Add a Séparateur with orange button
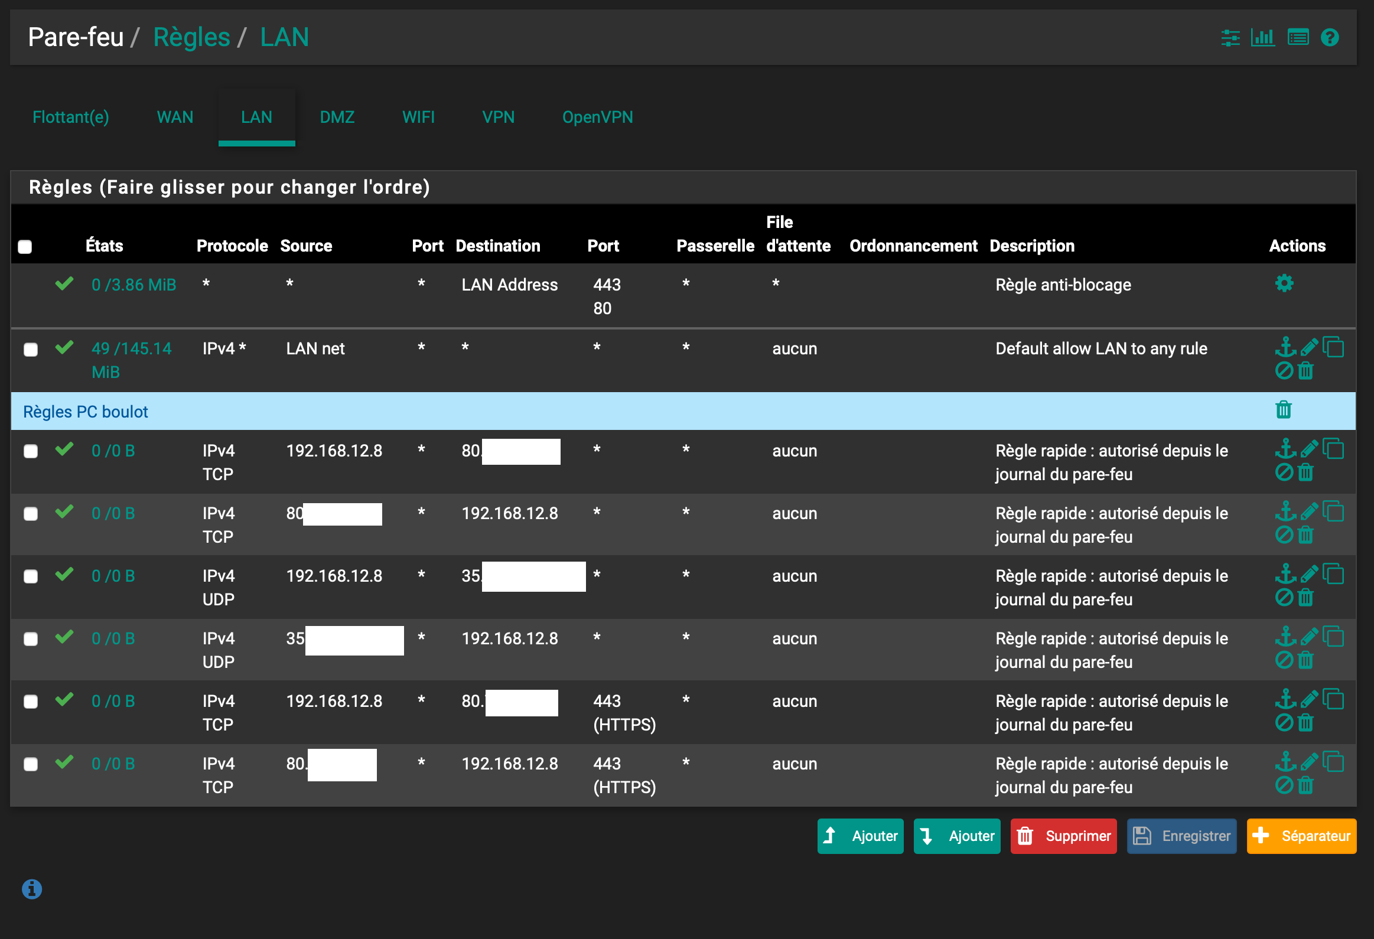 [1301, 836]
